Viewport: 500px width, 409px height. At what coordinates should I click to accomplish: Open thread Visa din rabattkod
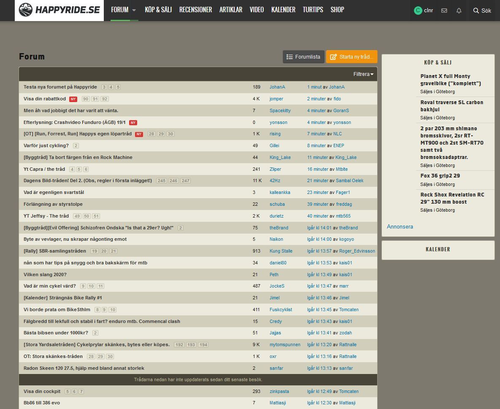[x=45, y=99]
